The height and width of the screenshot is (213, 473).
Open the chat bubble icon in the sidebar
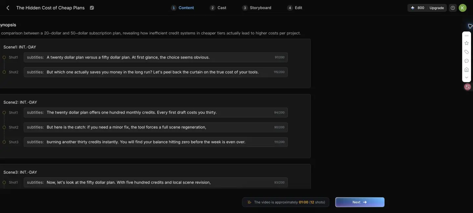coord(466,61)
